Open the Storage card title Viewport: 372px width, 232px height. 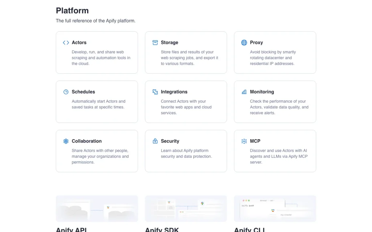[169, 43]
